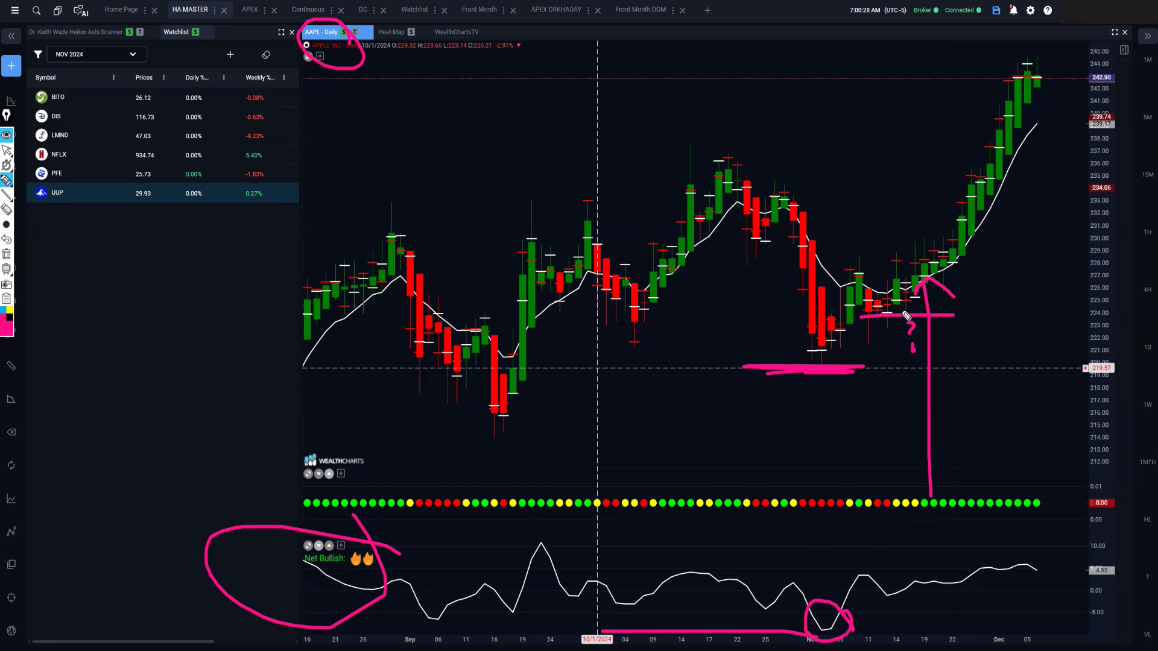
Task: Open the help question mark icon
Action: (1048, 10)
